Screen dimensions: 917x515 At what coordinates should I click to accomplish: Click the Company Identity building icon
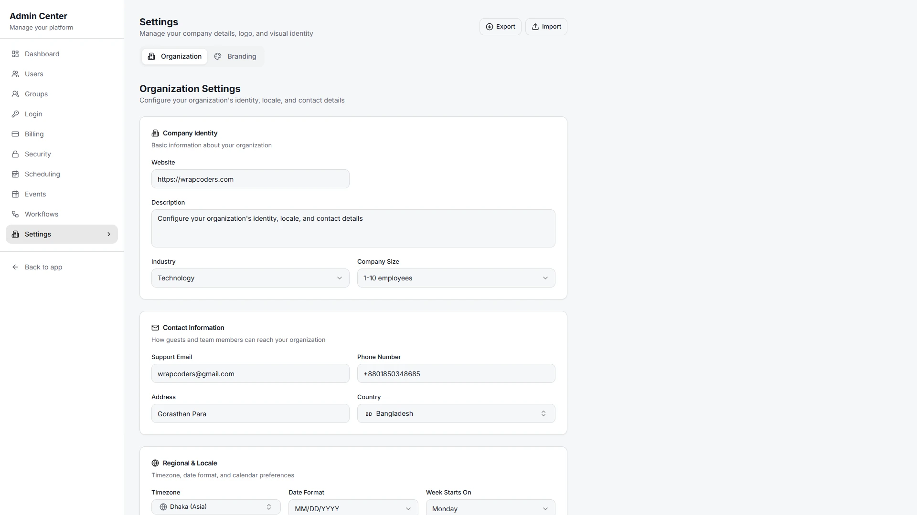[x=155, y=133]
